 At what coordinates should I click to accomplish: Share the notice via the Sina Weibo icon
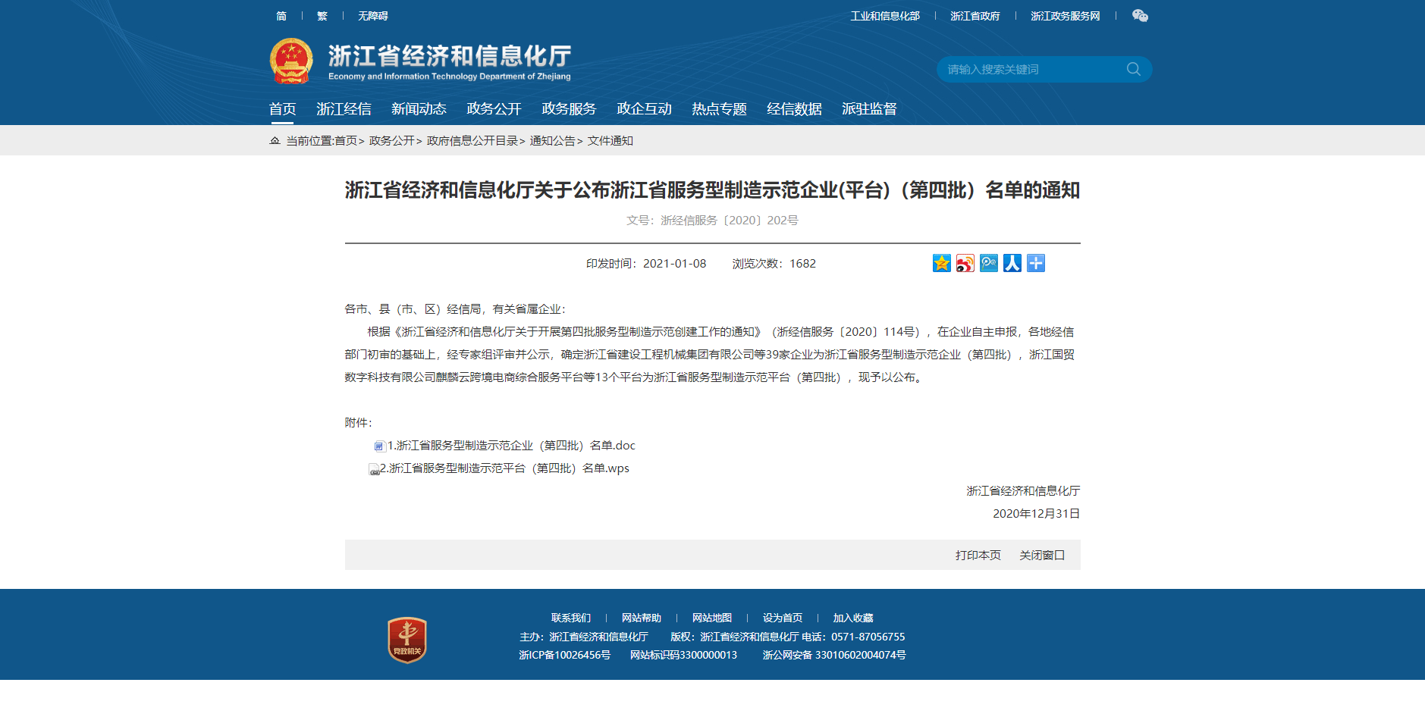click(x=965, y=263)
